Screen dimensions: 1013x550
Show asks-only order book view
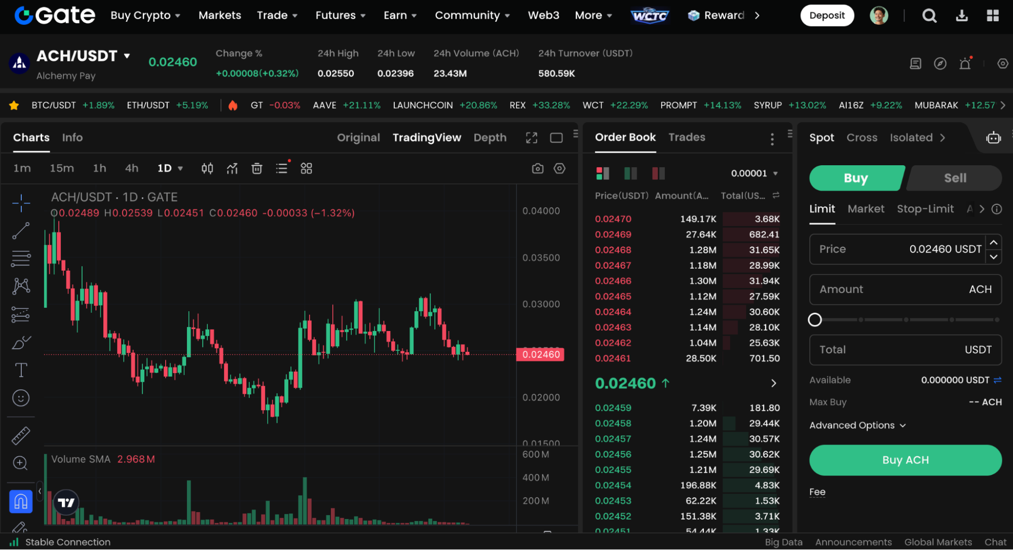tap(658, 173)
